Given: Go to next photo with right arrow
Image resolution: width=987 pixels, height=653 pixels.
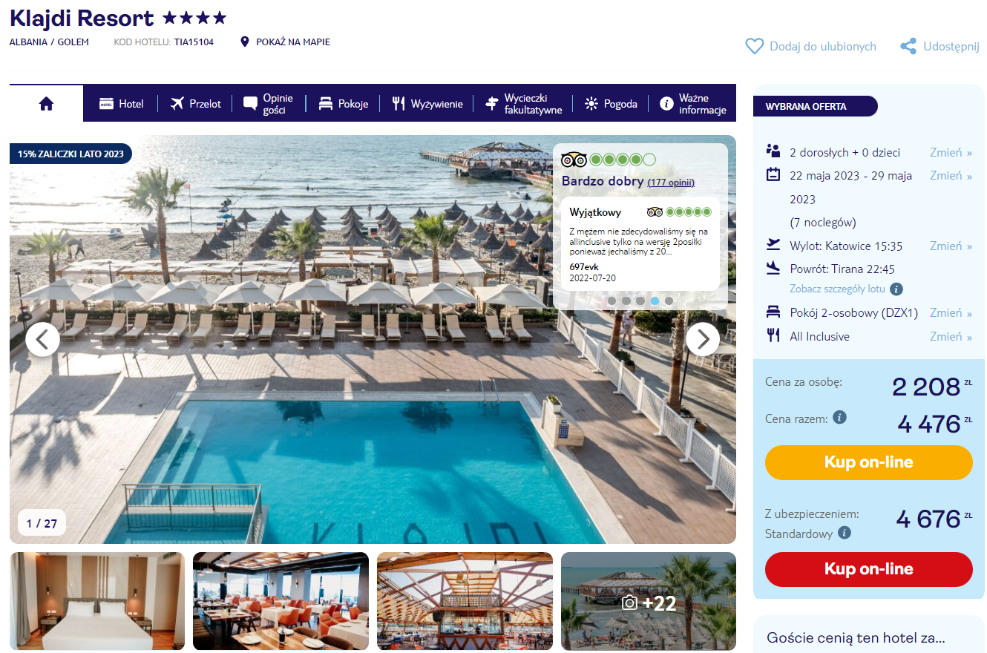Looking at the screenshot, I should [x=702, y=339].
